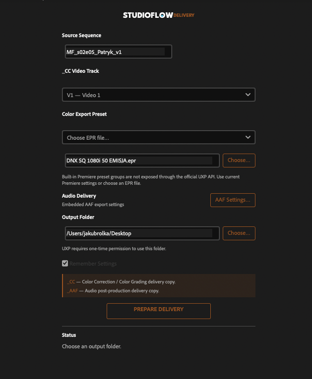
Task: Click the '_AAF' legend label
Action: click(x=72, y=290)
